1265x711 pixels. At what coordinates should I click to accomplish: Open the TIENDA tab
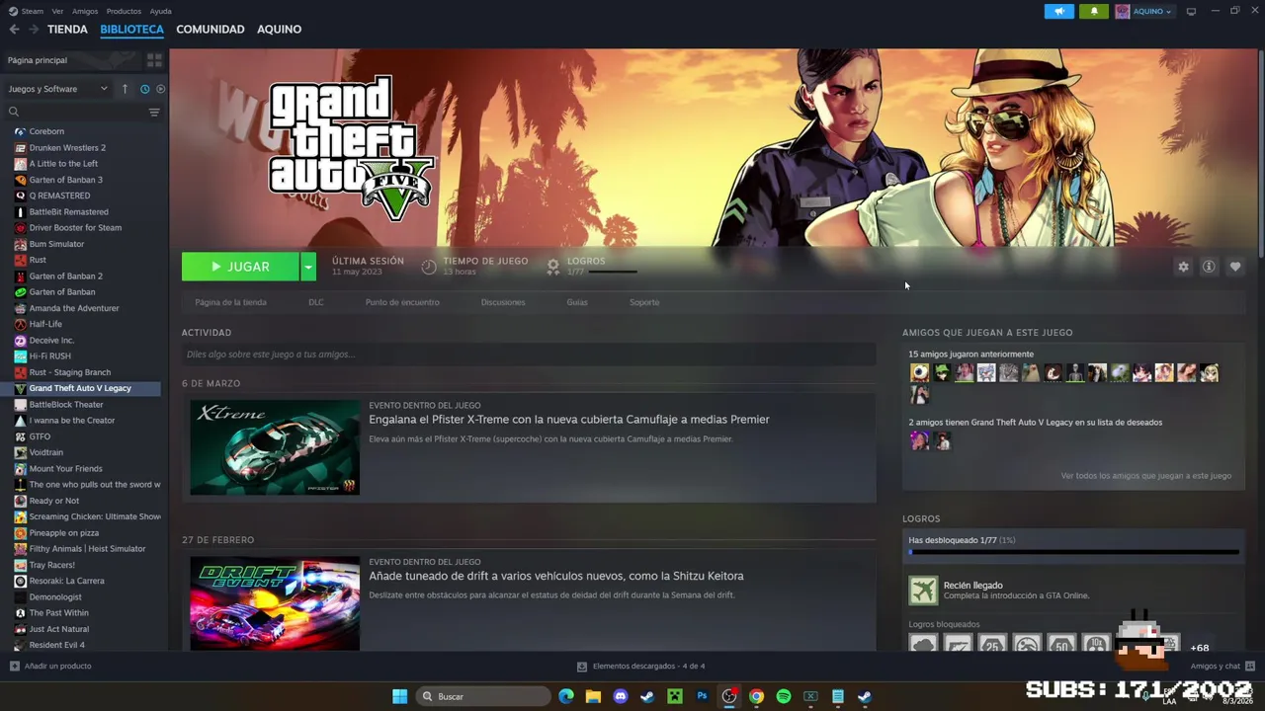point(67,30)
